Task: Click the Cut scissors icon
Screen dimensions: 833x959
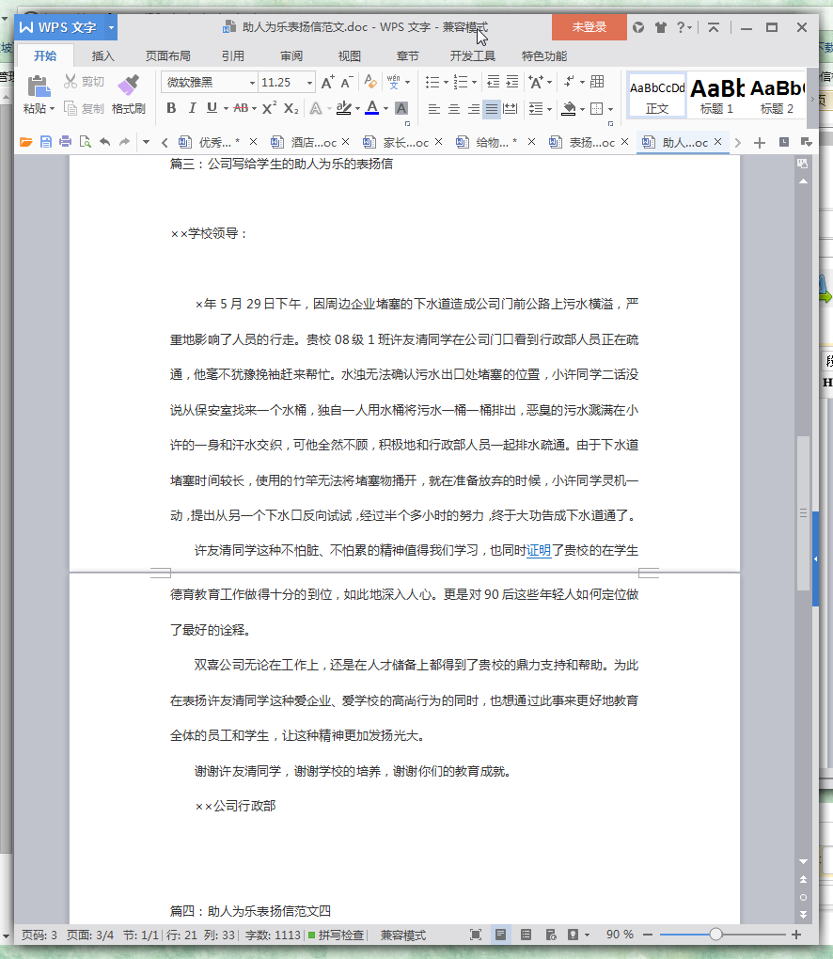Action: point(71,82)
